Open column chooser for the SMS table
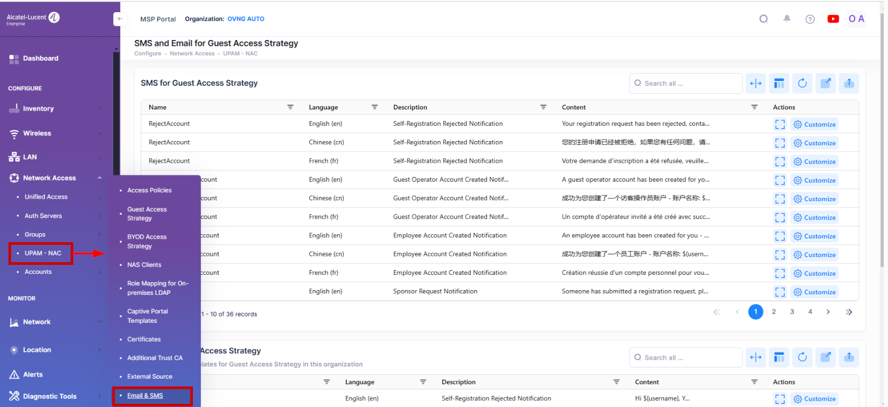Viewport: 888px width, 407px height. [779, 83]
